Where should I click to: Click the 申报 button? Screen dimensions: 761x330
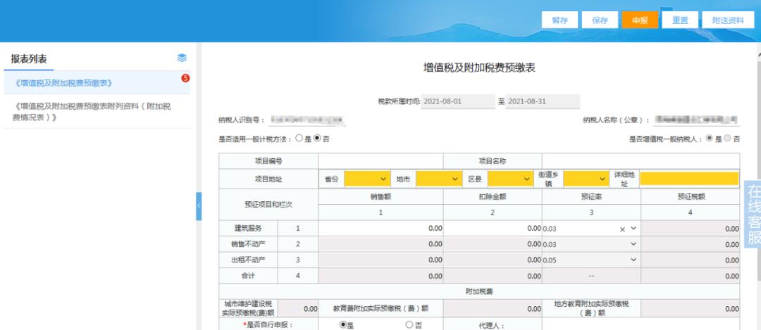pyautogui.click(x=640, y=20)
